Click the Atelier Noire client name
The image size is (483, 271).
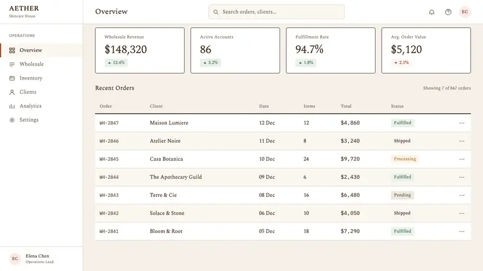[165, 141]
